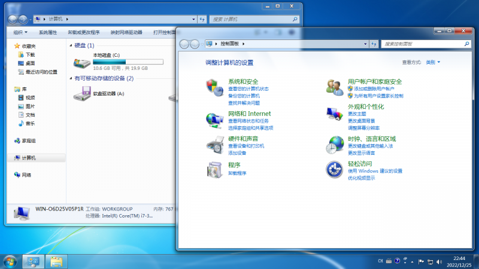The height and width of the screenshot is (269, 479).
Task: Open 最近访问的位置 in sidebar
Action: 38,72
